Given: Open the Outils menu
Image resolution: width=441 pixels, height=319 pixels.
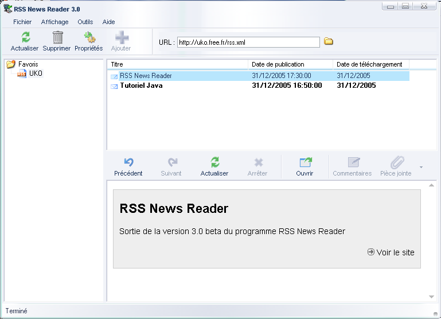Looking at the screenshot, I should pyautogui.click(x=85, y=22).
